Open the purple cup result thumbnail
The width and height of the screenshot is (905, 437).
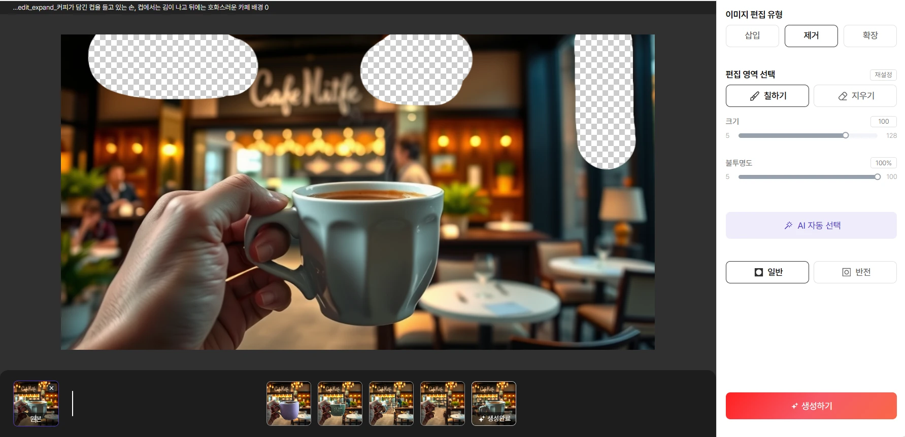click(288, 404)
